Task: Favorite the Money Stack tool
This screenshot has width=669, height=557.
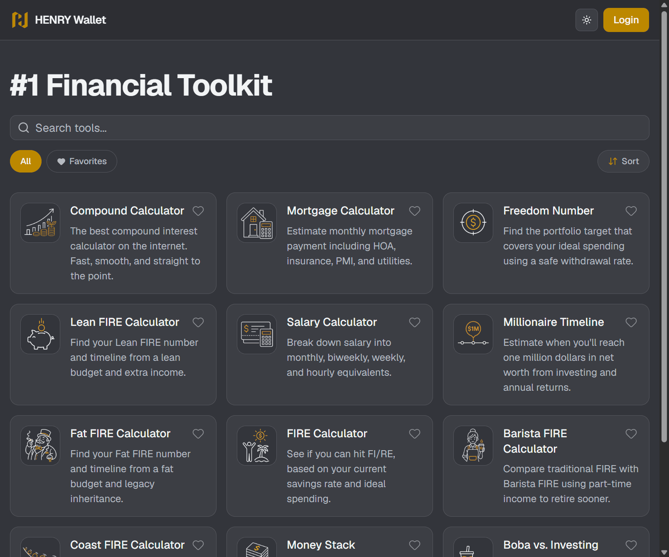Action: tap(415, 545)
